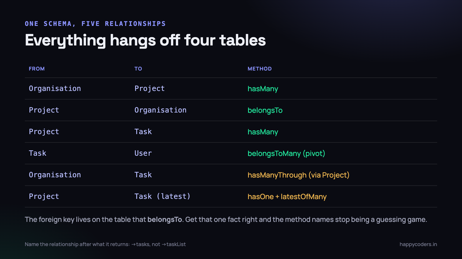
Task: Select Task in the FROM column
Action: pyautogui.click(x=38, y=153)
